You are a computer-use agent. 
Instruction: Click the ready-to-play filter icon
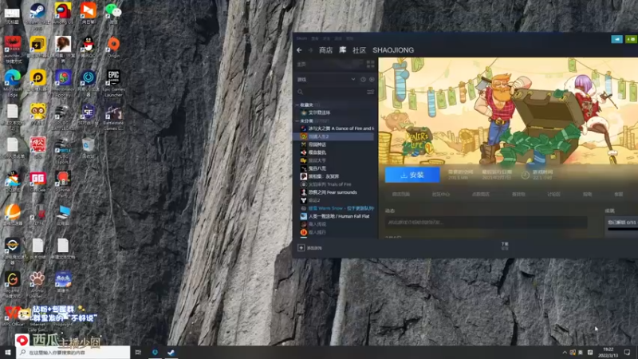coord(372,79)
